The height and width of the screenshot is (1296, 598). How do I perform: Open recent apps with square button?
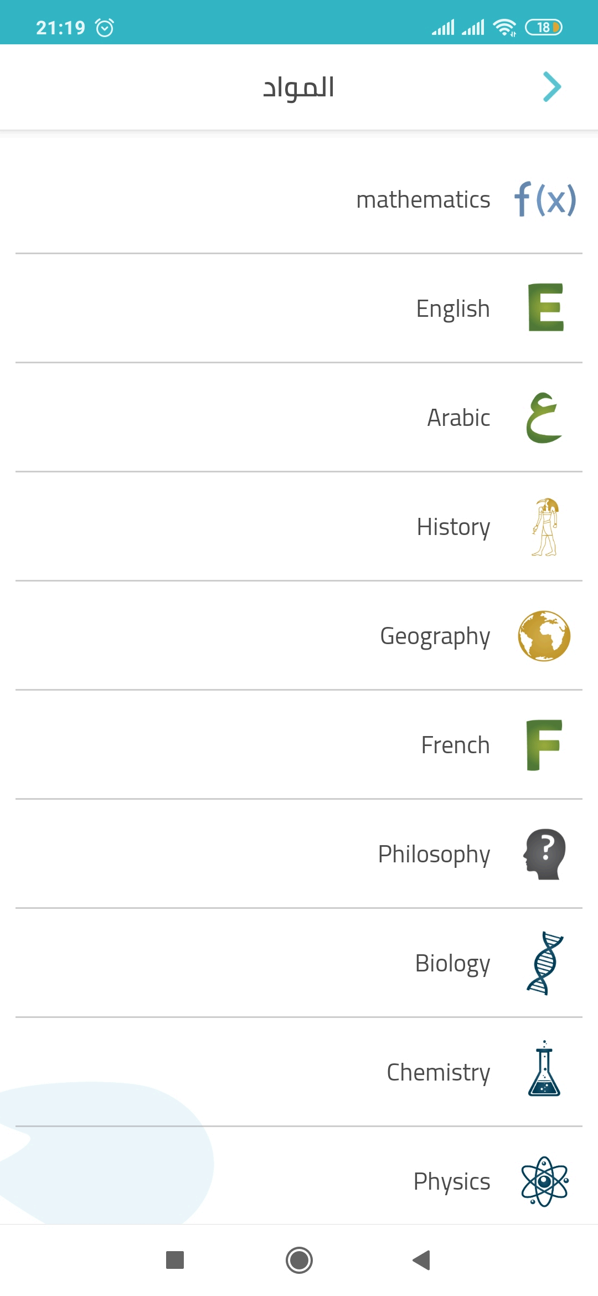coord(175,1260)
